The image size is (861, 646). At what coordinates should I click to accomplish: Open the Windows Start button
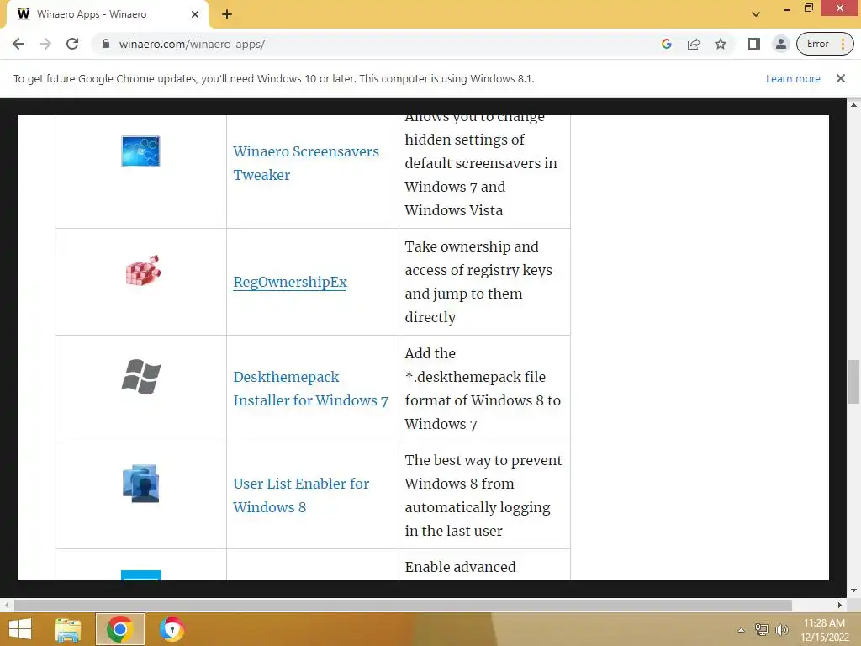tap(21, 629)
